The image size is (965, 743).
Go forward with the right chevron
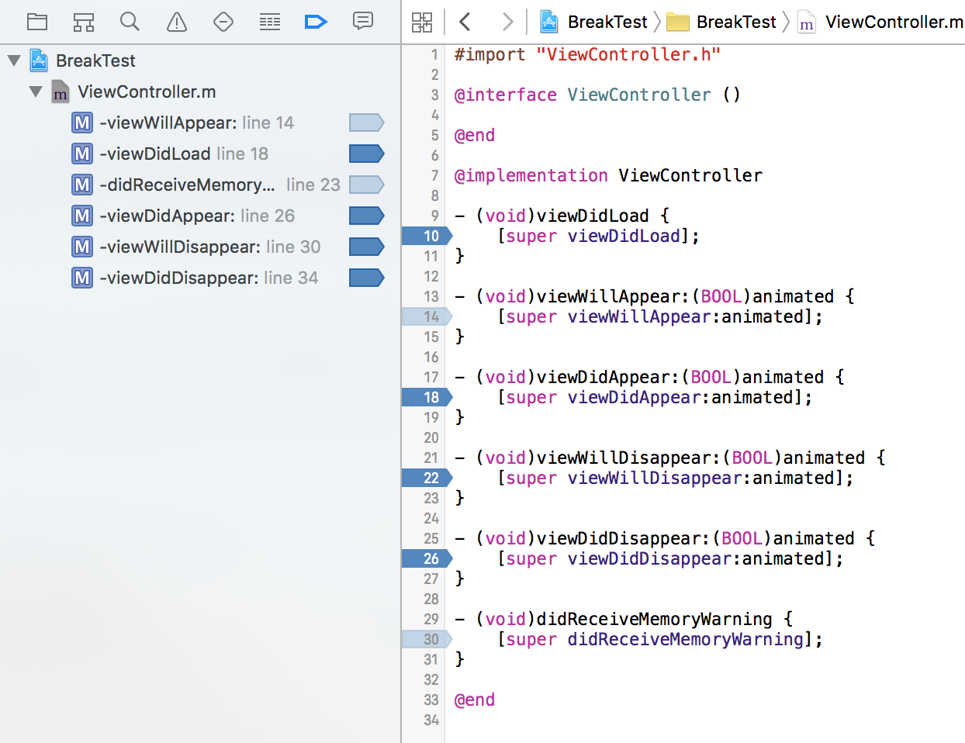click(508, 22)
